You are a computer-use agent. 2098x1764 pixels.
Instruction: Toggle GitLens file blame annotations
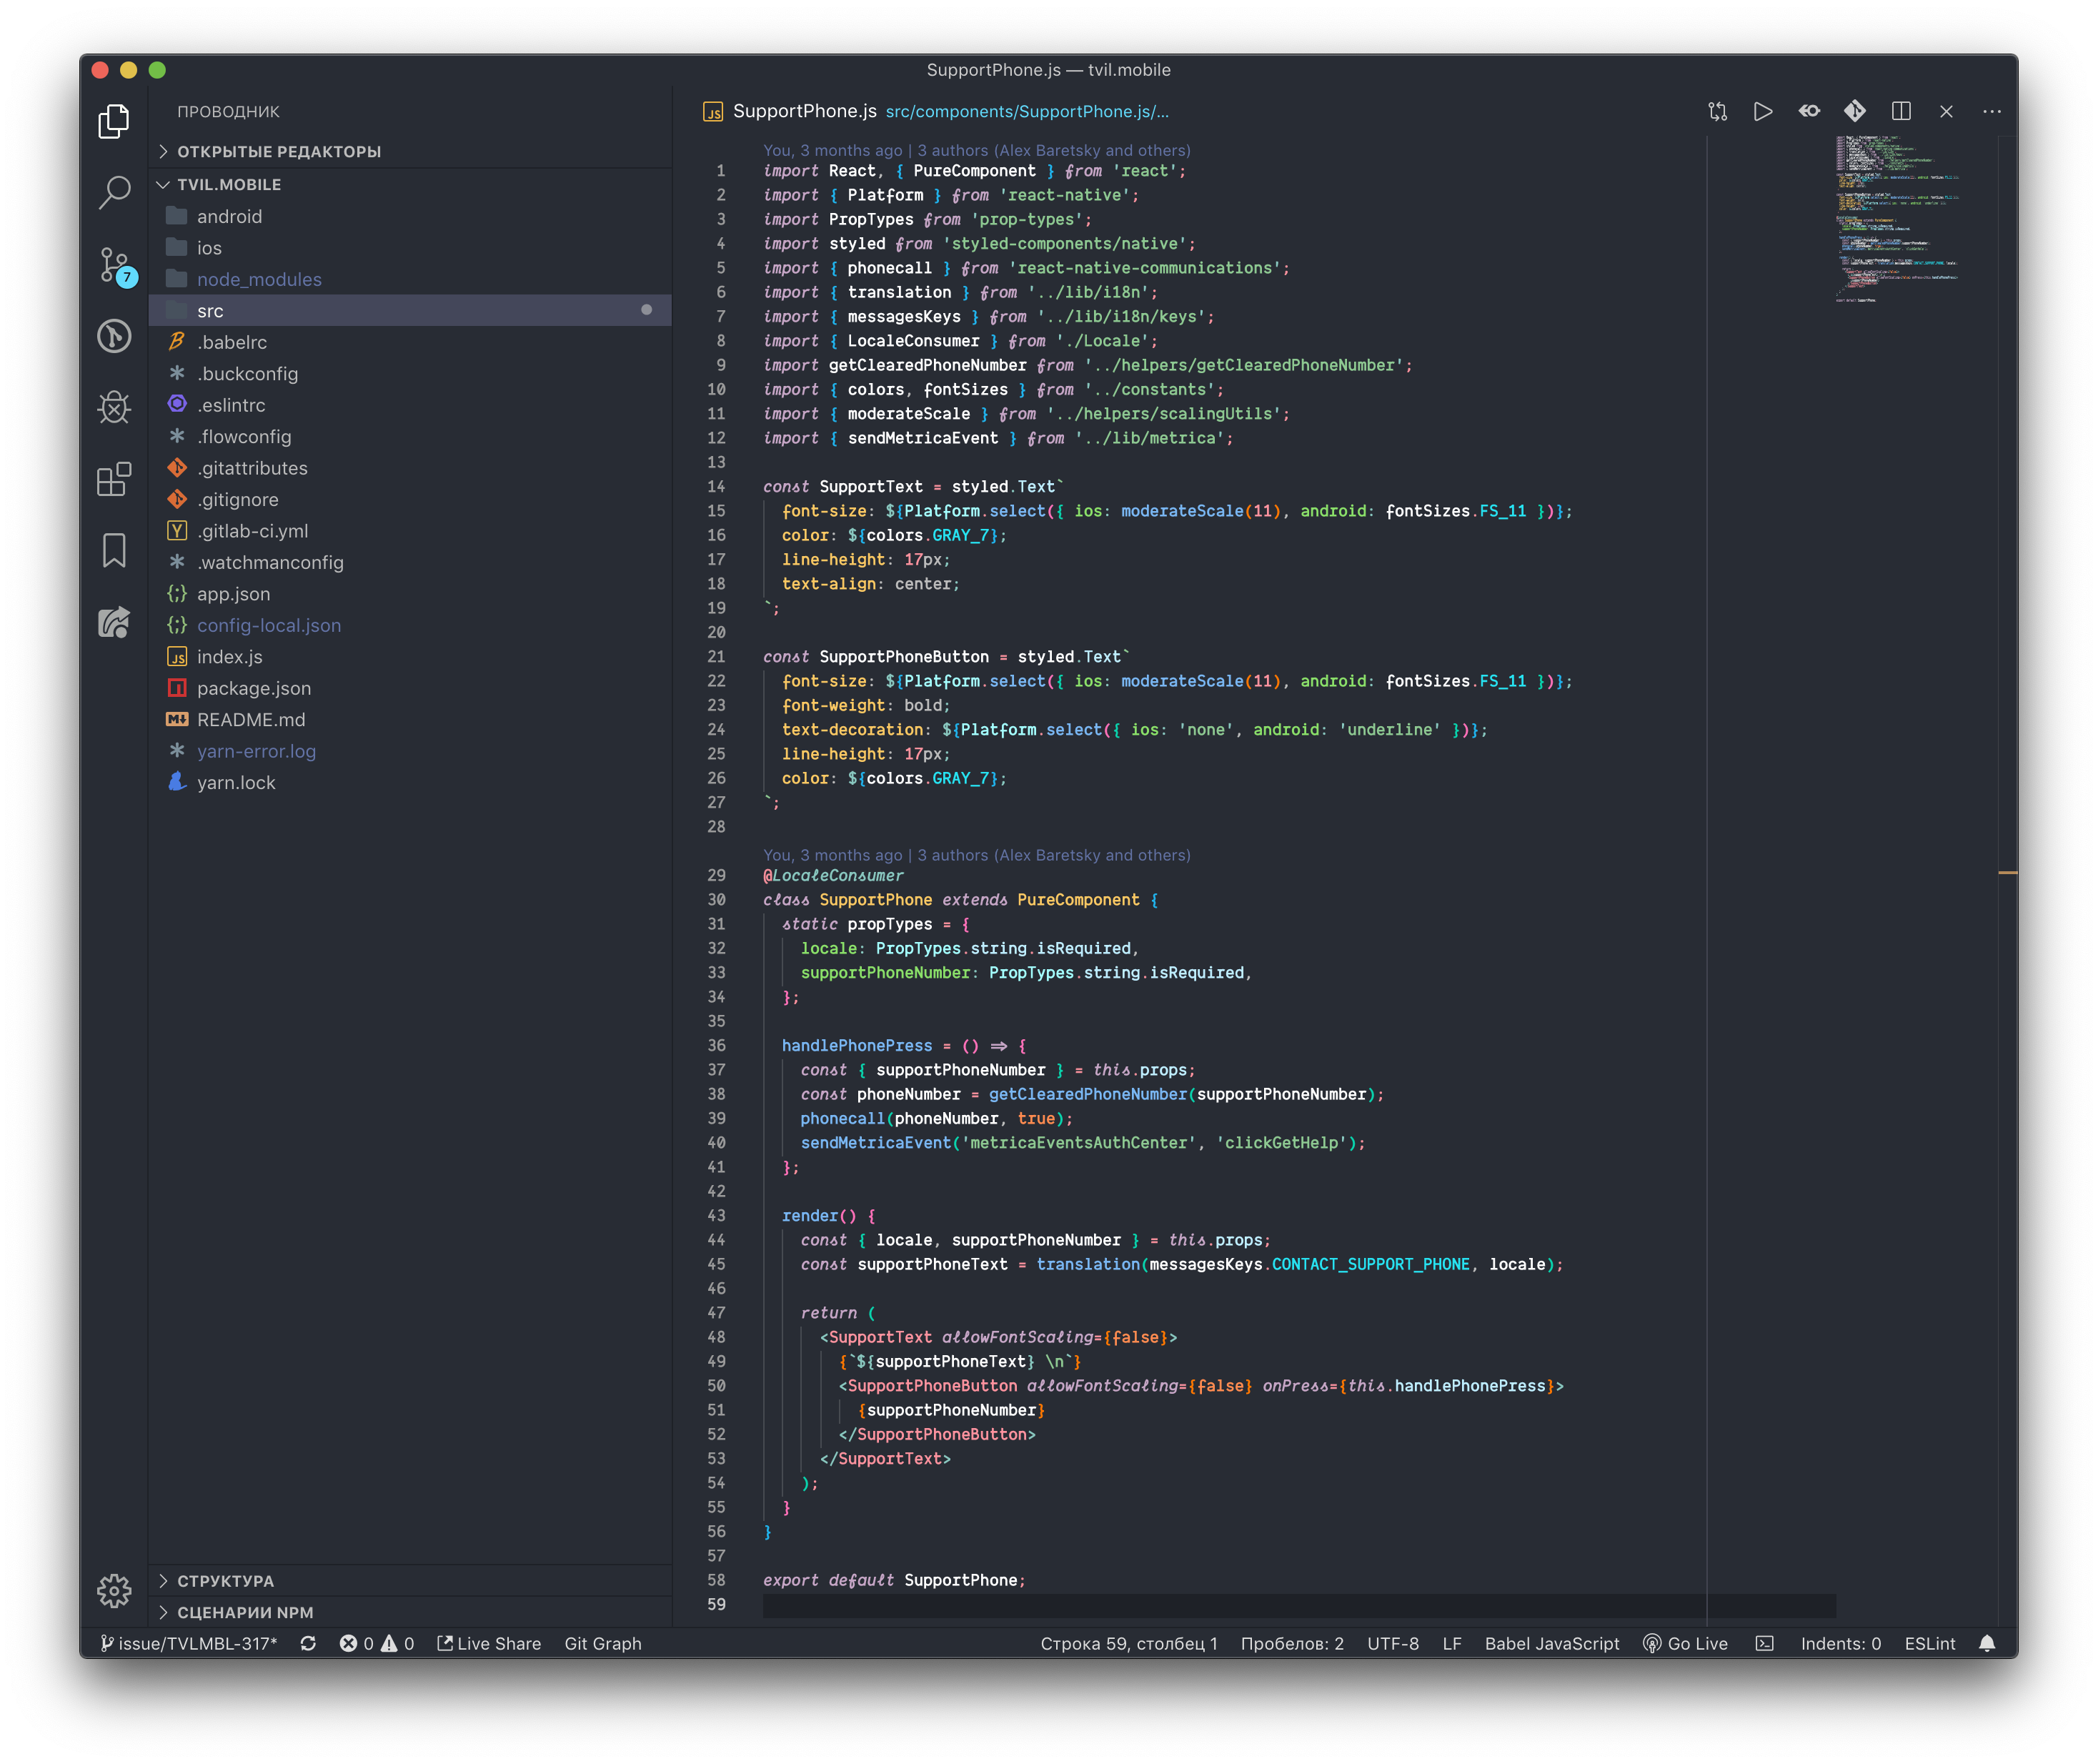point(1809,111)
